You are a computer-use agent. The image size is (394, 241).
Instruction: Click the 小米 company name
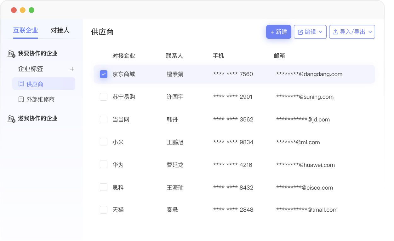[x=118, y=142]
